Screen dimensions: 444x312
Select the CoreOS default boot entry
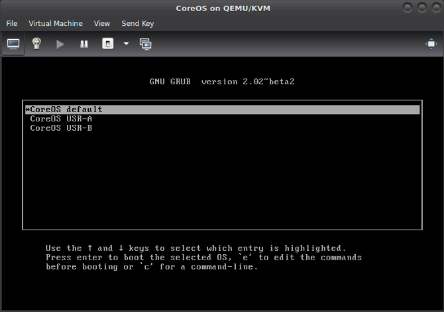pyautogui.click(x=222, y=110)
